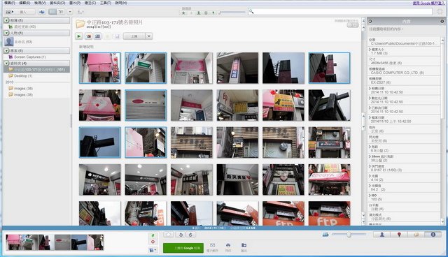Collapse the Folders section containing Desktop
The width and height of the screenshot is (448, 257).
click(x=6, y=64)
